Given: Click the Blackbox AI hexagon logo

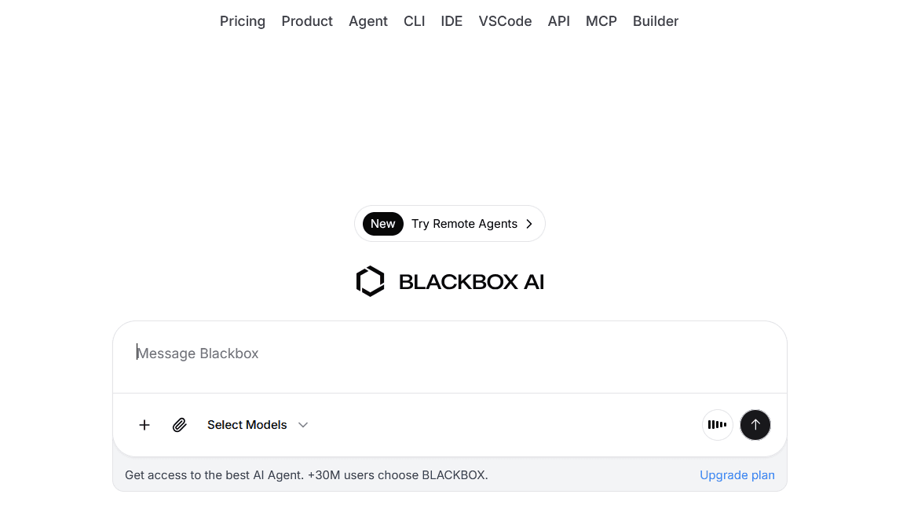Looking at the screenshot, I should (x=370, y=280).
